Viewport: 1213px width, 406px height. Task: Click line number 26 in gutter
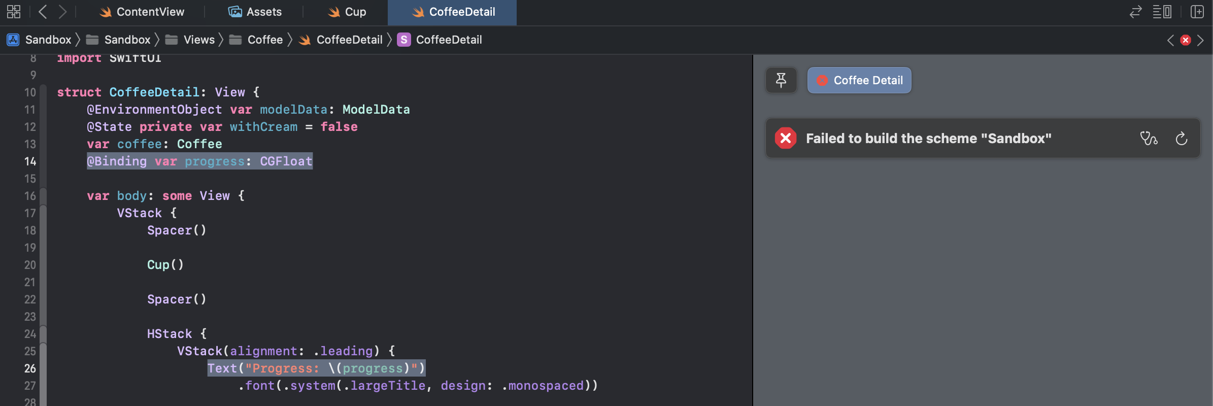pos(30,368)
